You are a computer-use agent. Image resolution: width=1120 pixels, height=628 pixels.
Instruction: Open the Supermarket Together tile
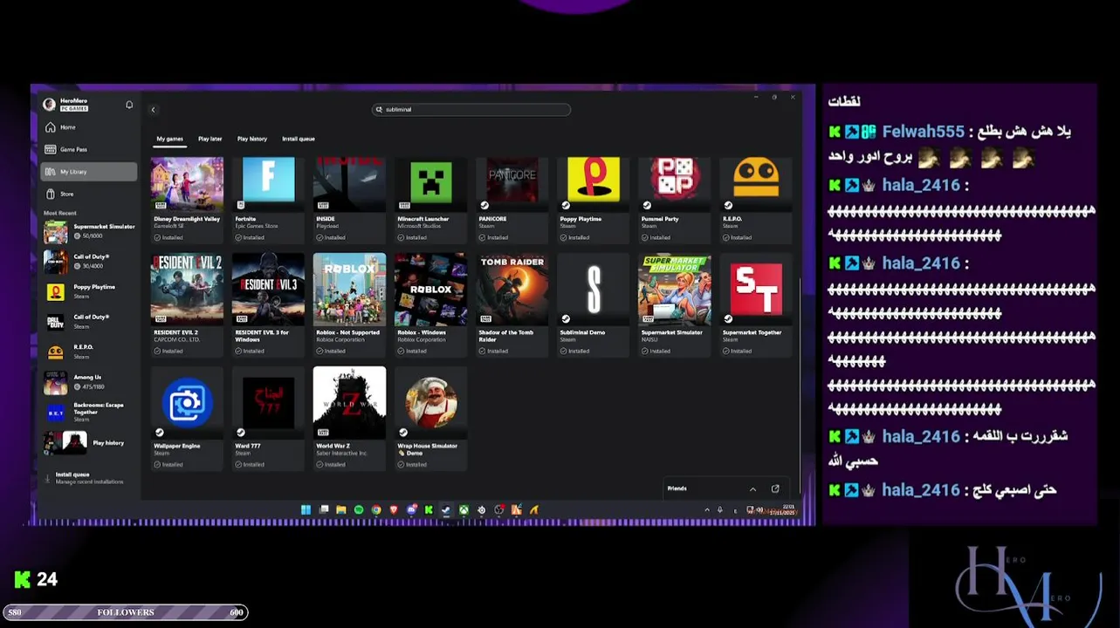click(x=755, y=305)
